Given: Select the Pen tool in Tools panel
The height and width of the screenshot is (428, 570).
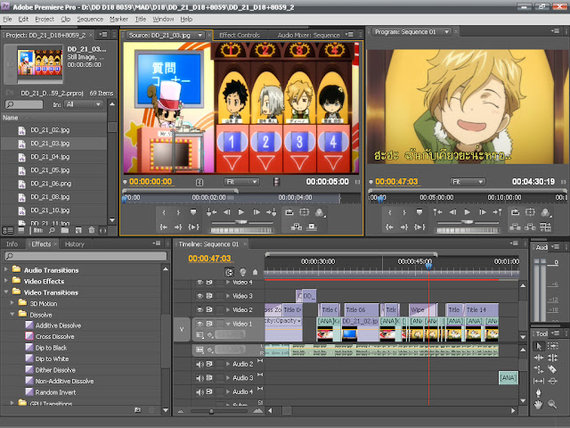Looking at the screenshot, I should (538, 392).
